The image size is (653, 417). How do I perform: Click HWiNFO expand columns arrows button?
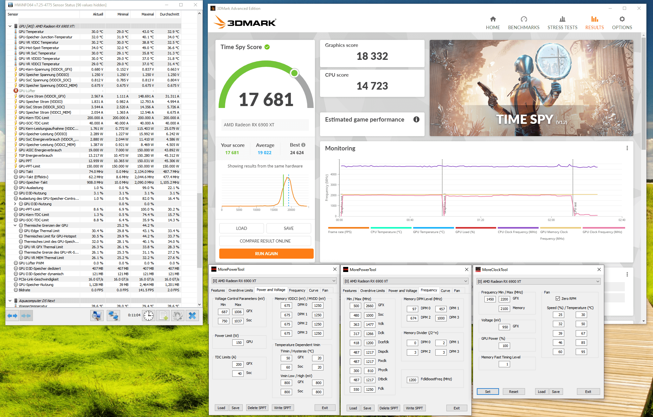click(x=12, y=316)
